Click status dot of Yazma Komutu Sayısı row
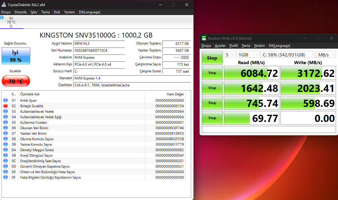The width and height of the screenshot is (338, 200). point(5,144)
